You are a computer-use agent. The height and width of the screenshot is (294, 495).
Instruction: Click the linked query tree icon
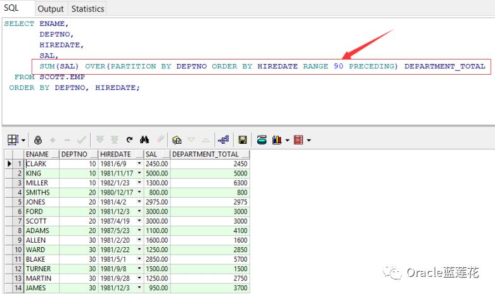point(224,140)
